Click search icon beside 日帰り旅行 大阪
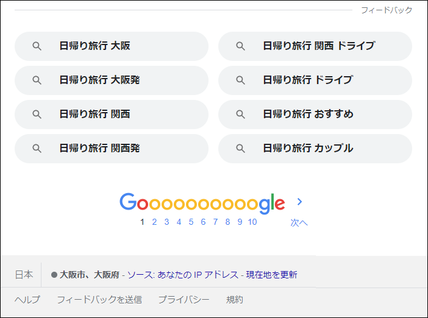Image resolution: width=428 pixels, height=318 pixels. pyautogui.click(x=37, y=46)
